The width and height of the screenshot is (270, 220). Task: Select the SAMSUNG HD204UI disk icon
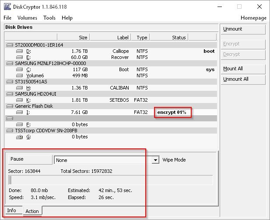pos(10,94)
